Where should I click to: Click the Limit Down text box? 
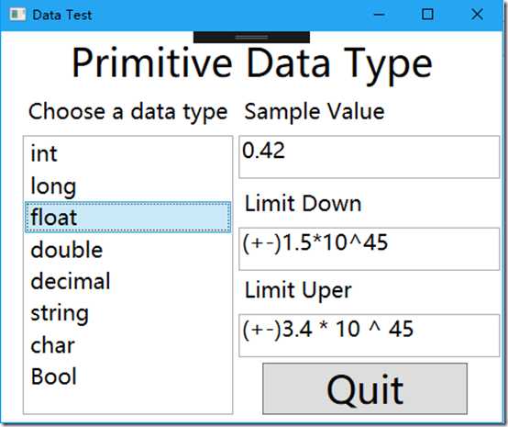point(369,249)
